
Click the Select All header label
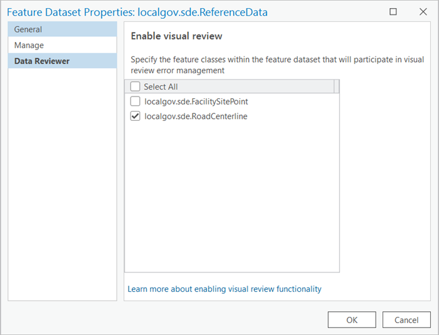click(161, 87)
